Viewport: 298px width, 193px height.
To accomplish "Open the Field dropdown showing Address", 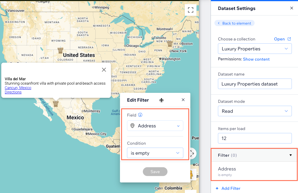I will (155, 126).
